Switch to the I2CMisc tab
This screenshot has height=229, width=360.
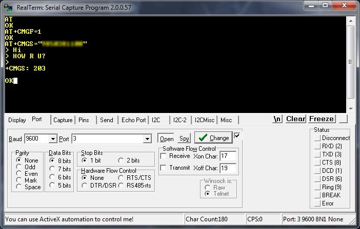tap(204, 120)
